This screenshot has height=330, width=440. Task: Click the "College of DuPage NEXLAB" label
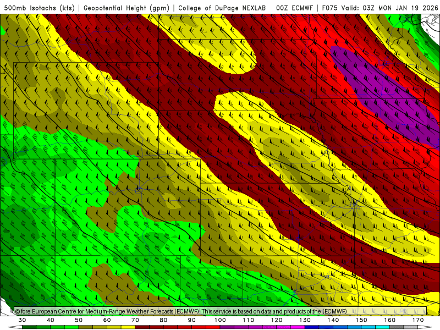coord(222,8)
